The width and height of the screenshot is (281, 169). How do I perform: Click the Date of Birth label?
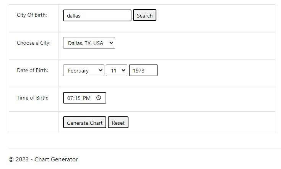pos(32,70)
